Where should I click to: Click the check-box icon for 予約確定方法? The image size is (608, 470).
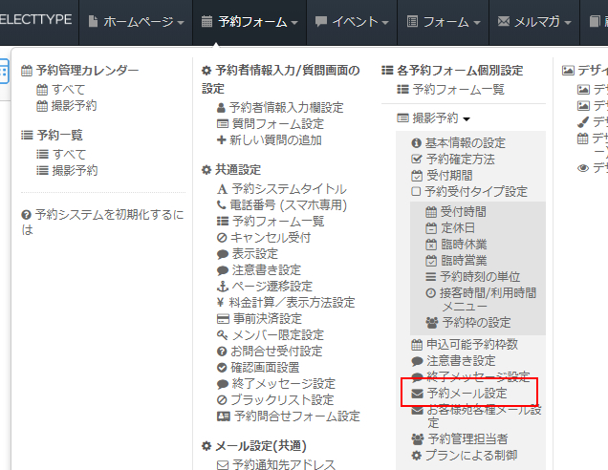tap(417, 159)
